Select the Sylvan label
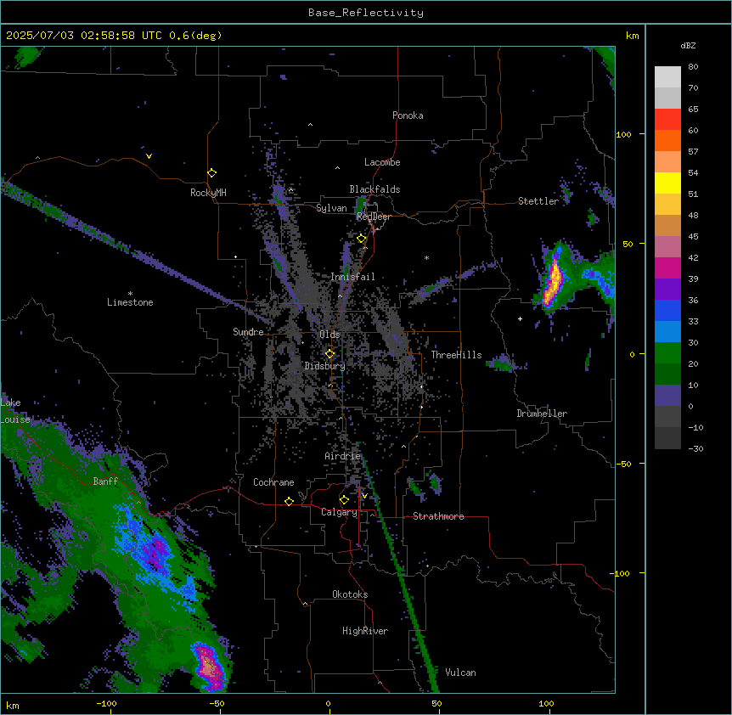732x715 pixels. point(331,208)
